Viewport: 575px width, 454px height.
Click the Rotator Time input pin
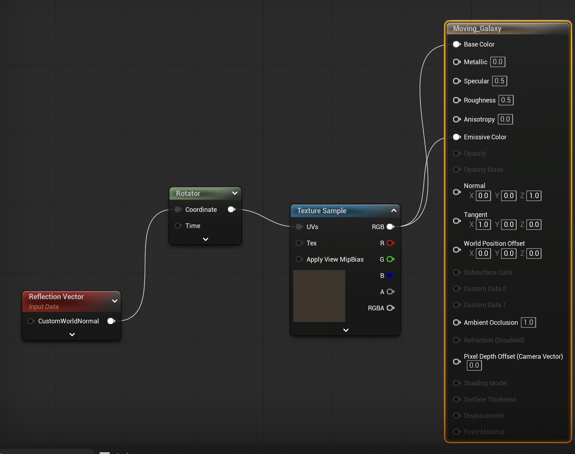(x=178, y=226)
